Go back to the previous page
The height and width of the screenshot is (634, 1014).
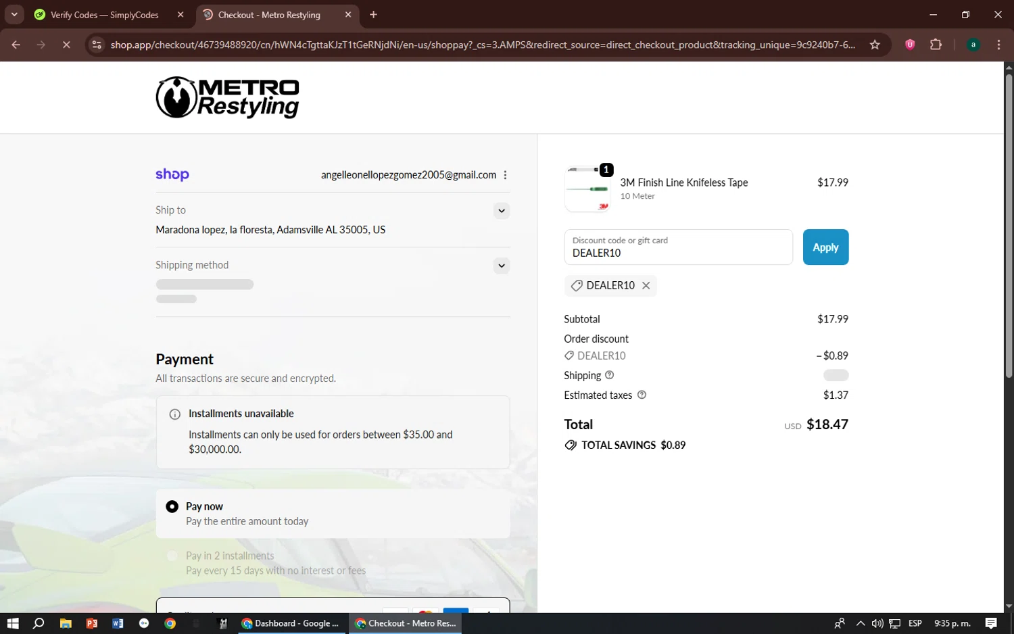click(x=16, y=45)
